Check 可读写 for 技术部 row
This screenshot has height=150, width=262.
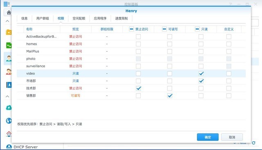pos(169,88)
